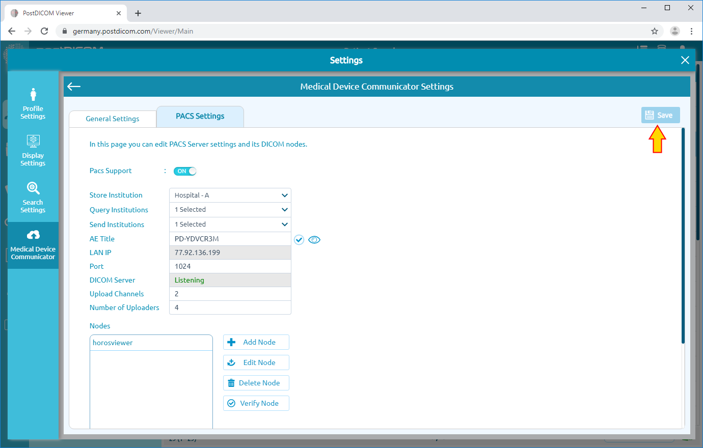
Task: Bookmark this page with star icon
Action: pos(655,31)
